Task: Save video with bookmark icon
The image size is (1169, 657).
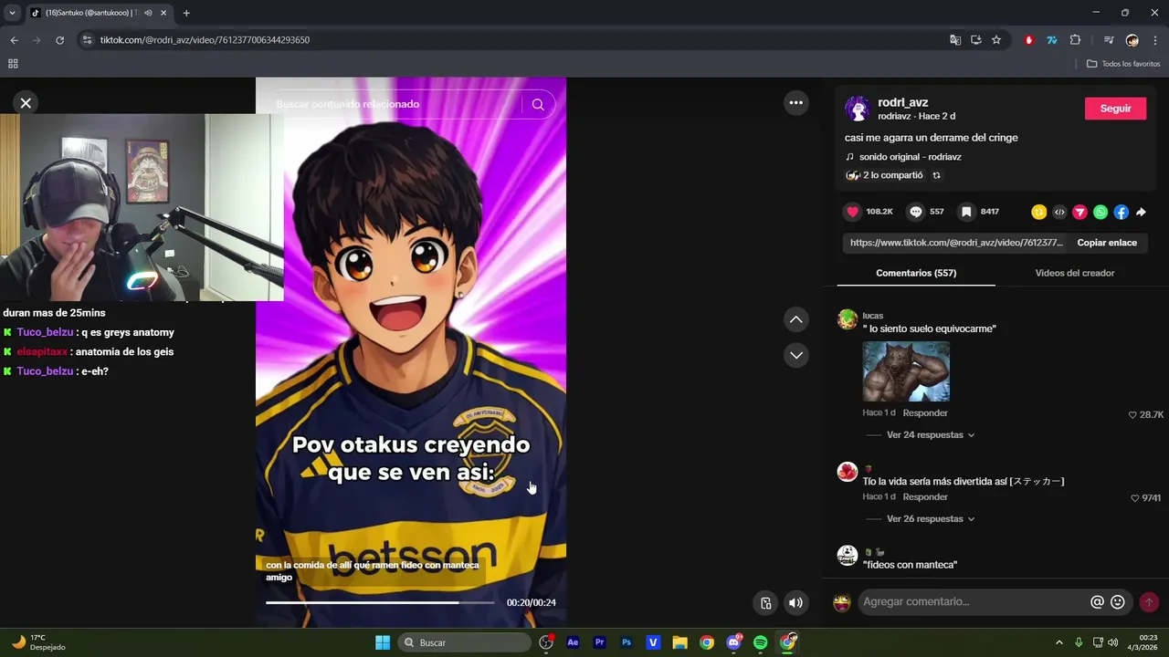Action: (966, 212)
